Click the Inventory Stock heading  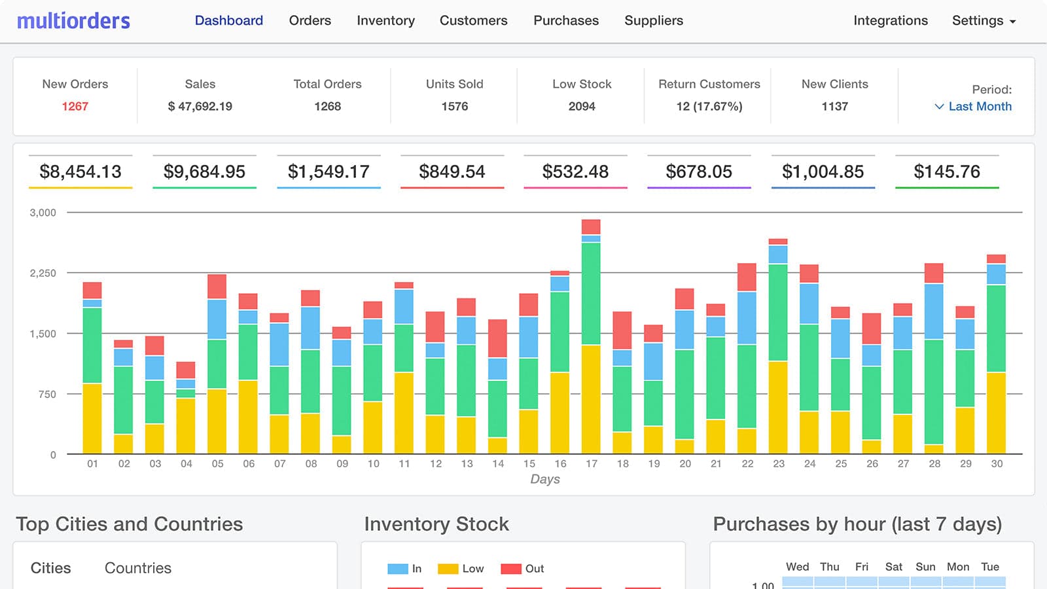pyautogui.click(x=436, y=524)
